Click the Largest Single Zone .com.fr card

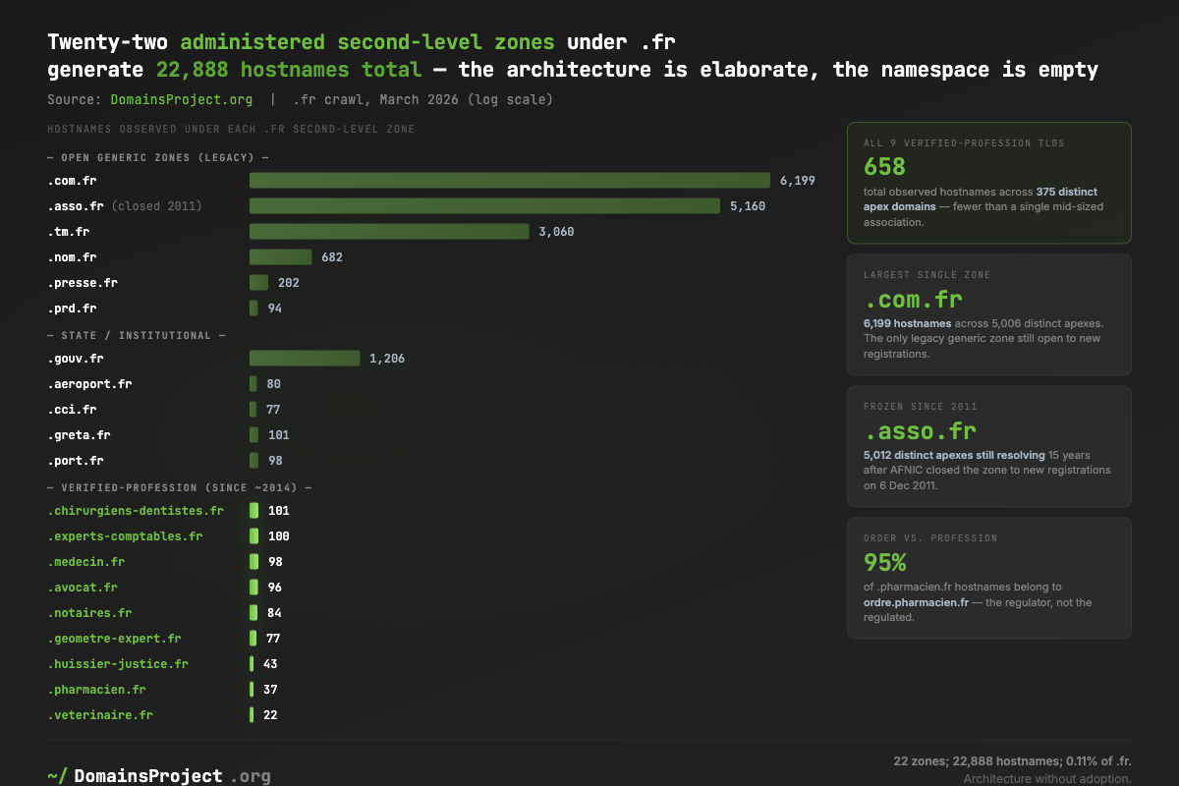click(988, 314)
